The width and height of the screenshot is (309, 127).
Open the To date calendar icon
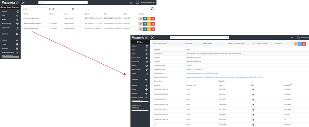[73, 9]
